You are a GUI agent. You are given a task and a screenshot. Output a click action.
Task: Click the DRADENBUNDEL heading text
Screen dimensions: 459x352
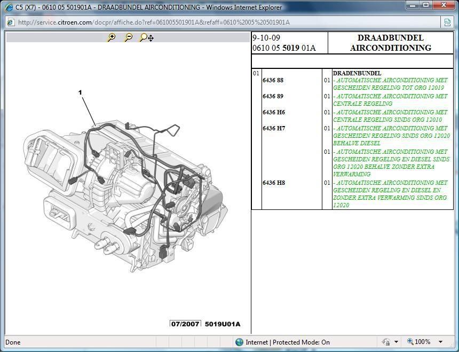357,73
